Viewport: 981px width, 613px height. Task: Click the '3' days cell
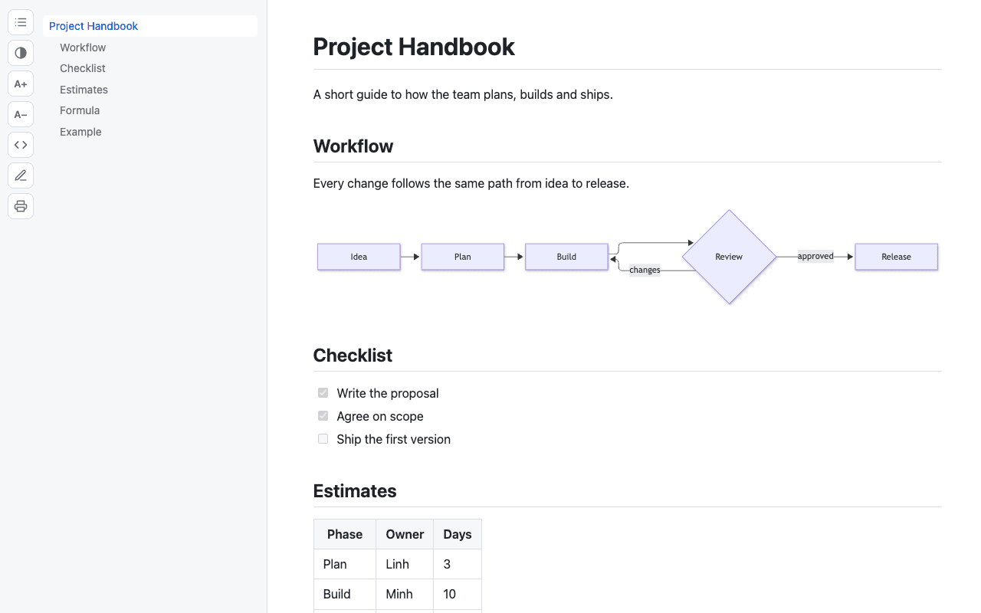pyautogui.click(x=458, y=564)
